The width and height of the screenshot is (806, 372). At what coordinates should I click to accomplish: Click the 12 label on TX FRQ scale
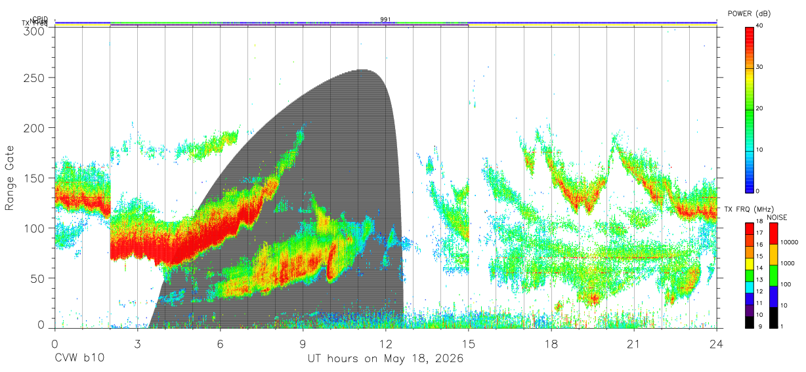pos(758,291)
